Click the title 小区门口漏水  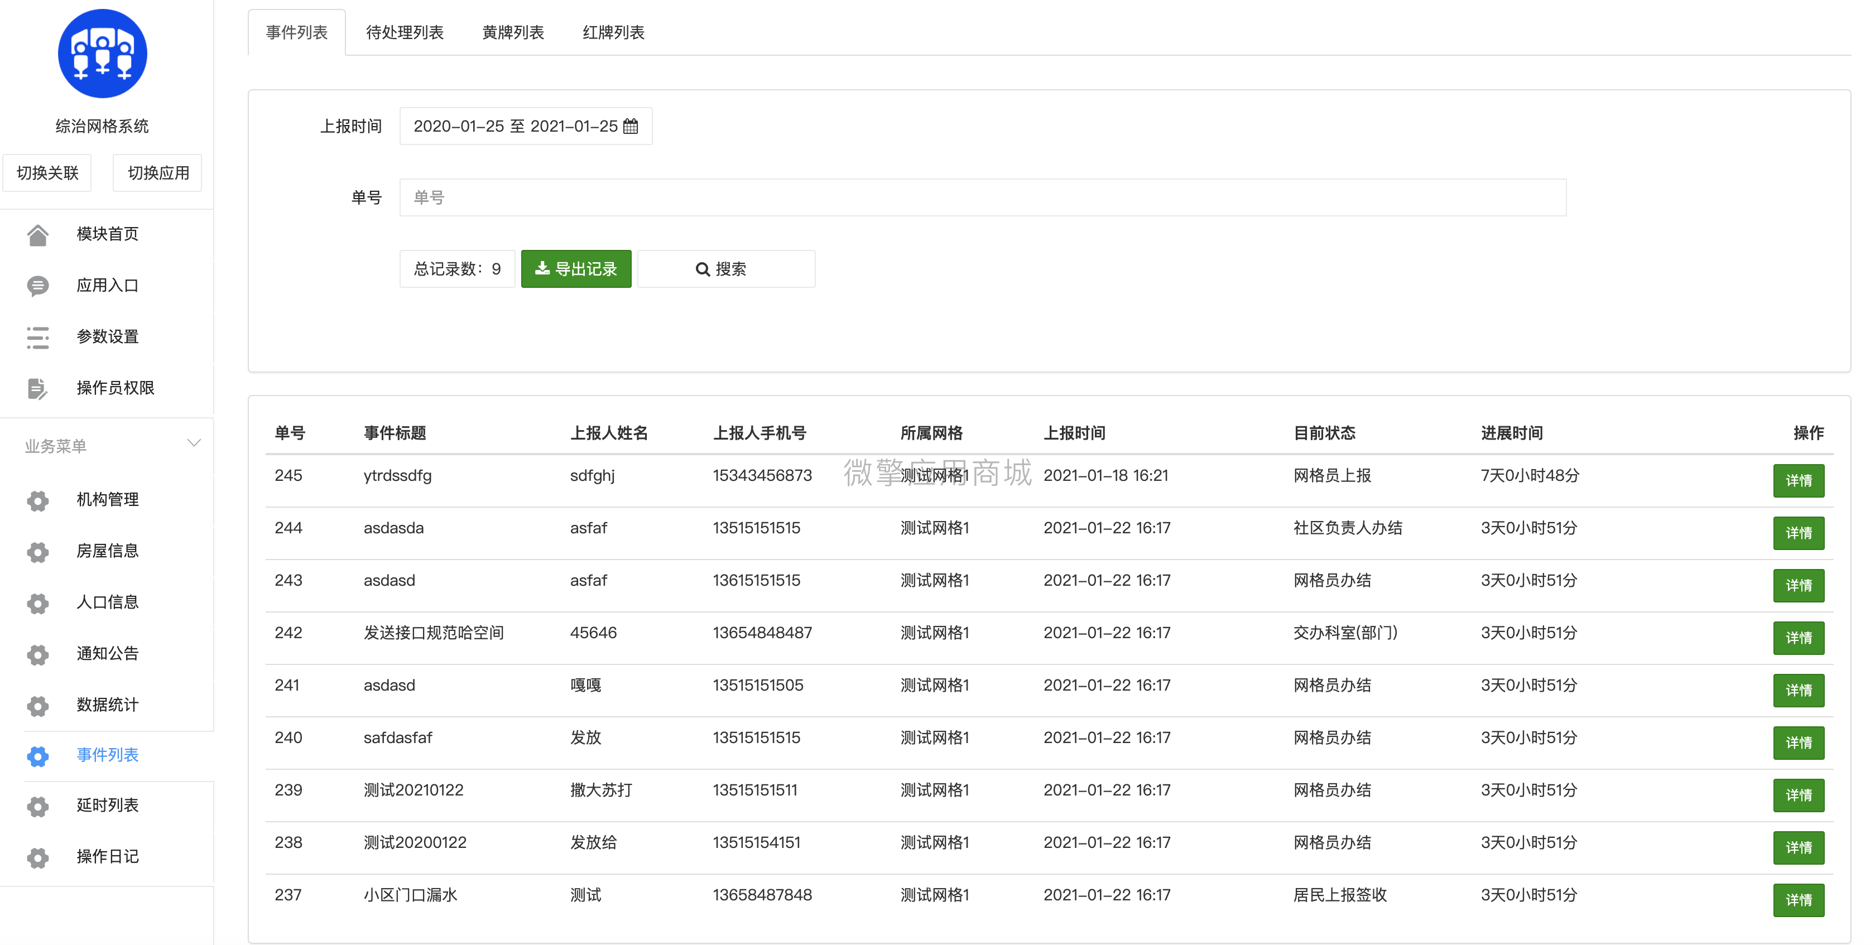click(x=411, y=894)
